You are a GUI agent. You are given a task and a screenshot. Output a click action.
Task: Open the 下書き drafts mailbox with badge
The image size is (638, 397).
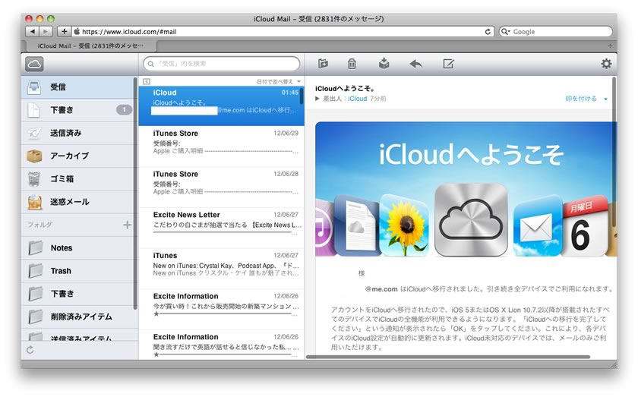77,110
